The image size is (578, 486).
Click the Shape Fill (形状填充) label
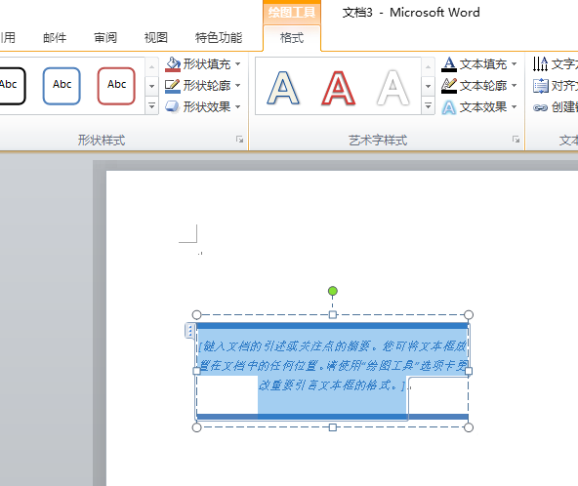click(x=207, y=64)
